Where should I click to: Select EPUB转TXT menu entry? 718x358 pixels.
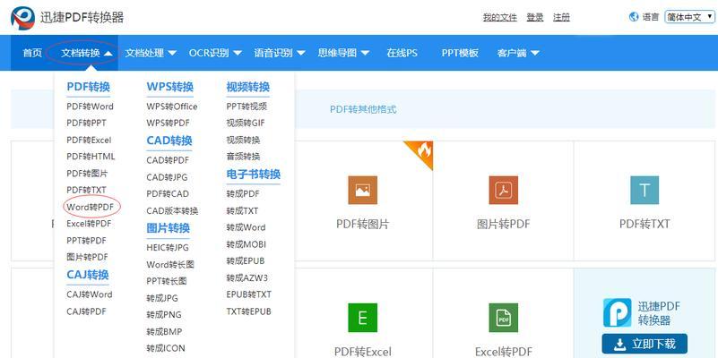tap(248, 294)
